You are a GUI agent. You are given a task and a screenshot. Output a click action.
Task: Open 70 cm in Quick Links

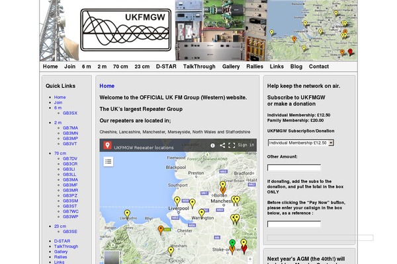[x=60, y=153]
